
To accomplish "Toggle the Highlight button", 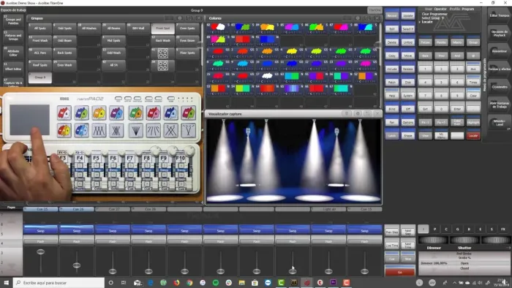I will [473, 122].
